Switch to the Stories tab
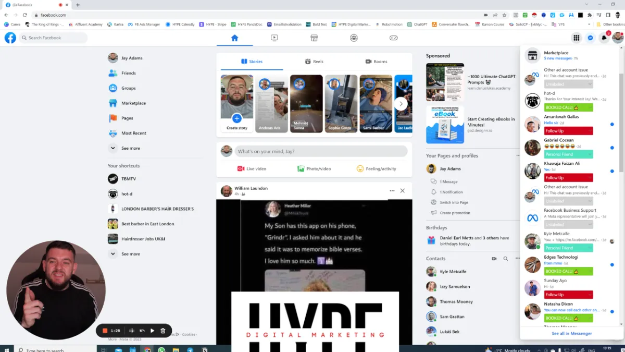 point(252,62)
